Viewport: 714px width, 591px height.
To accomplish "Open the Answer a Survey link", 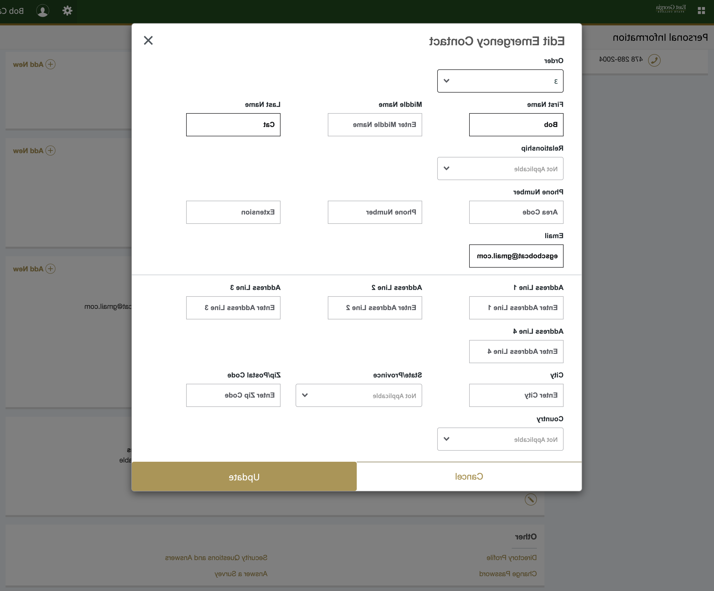I will point(241,574).
